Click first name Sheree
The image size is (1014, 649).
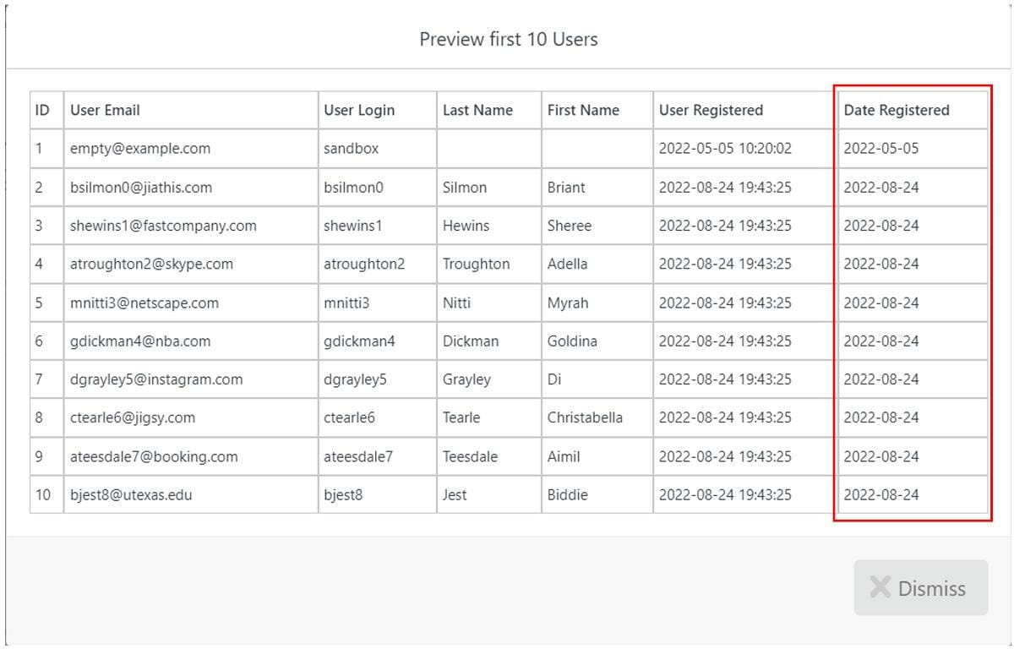coord(570,226)
